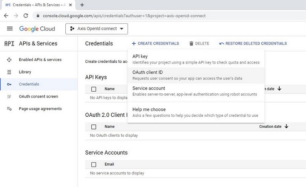This screenshot has width=306, height=187.
Task: Click the API icon beside APIs & Services
Action: click(9, 43)
